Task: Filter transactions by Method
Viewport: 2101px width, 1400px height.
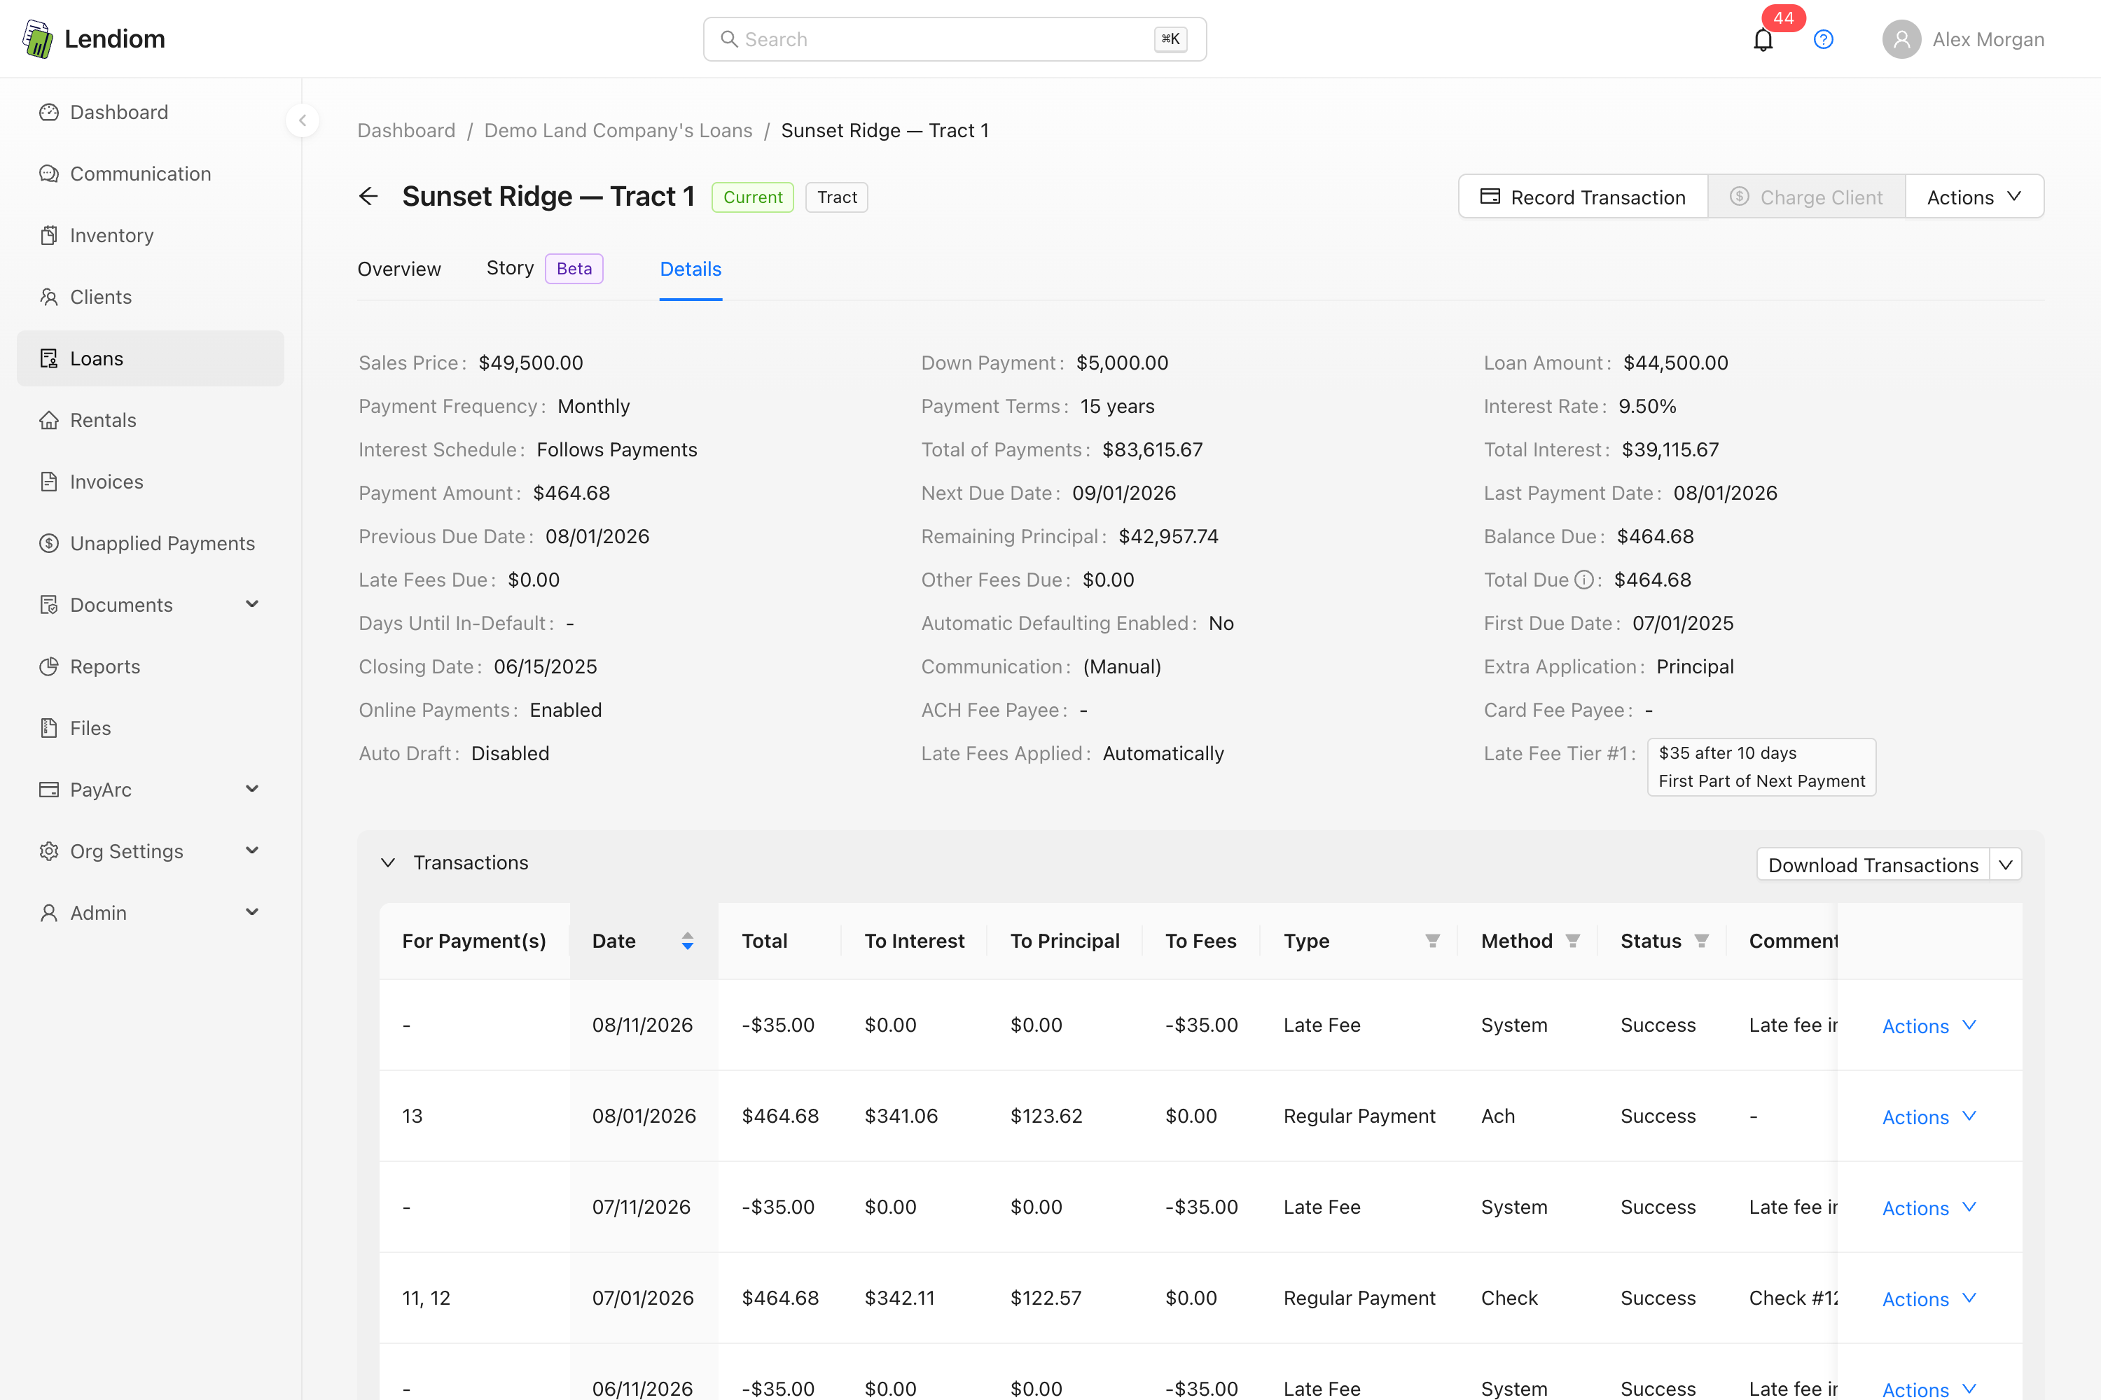Action: coord(1573,941)
